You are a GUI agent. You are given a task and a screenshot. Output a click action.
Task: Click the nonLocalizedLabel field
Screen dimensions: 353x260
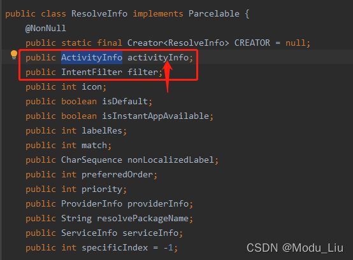[171, 160]
